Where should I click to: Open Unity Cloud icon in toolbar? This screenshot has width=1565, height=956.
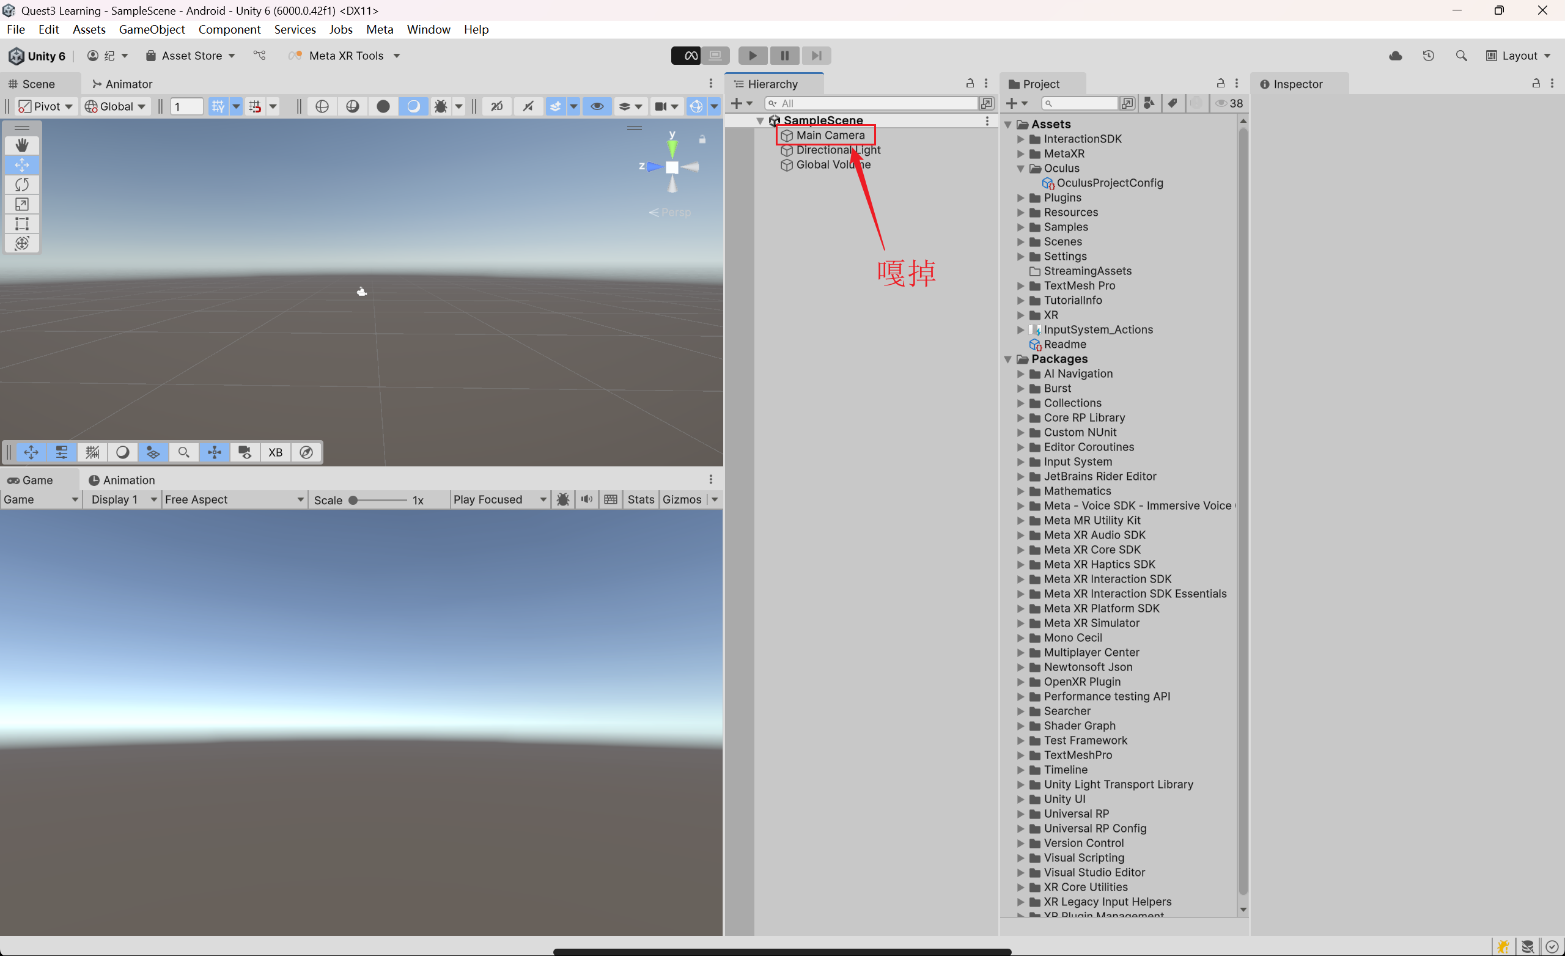(x=1396, y=56)
